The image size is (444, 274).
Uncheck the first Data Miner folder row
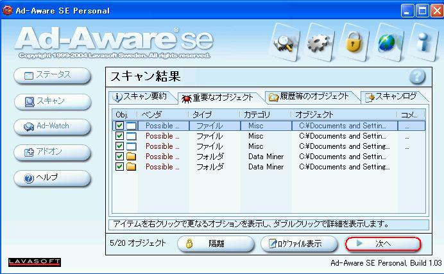(x=119, y=156)
